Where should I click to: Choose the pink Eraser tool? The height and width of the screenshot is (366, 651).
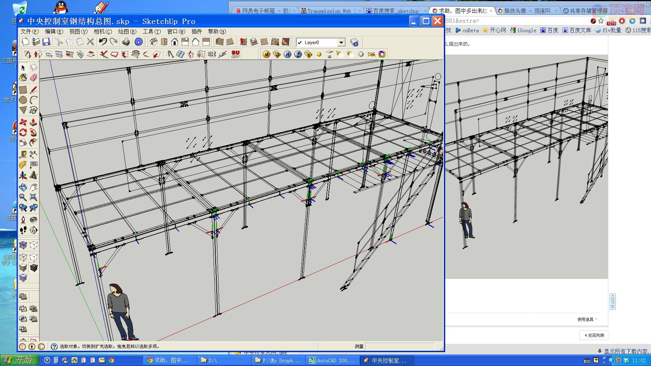coord(33,78)
